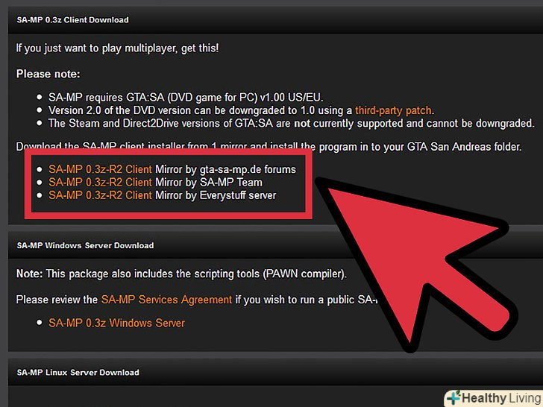543x407 pixels.
Task: Click 'If you just want to play multiplayer' text
Action: 117,48
